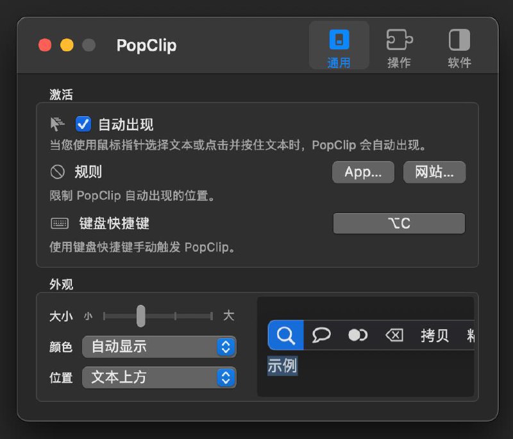This screenshot has width=513, height=439.
Task: Click the 网站... rules button
Action: pos(434,172)
